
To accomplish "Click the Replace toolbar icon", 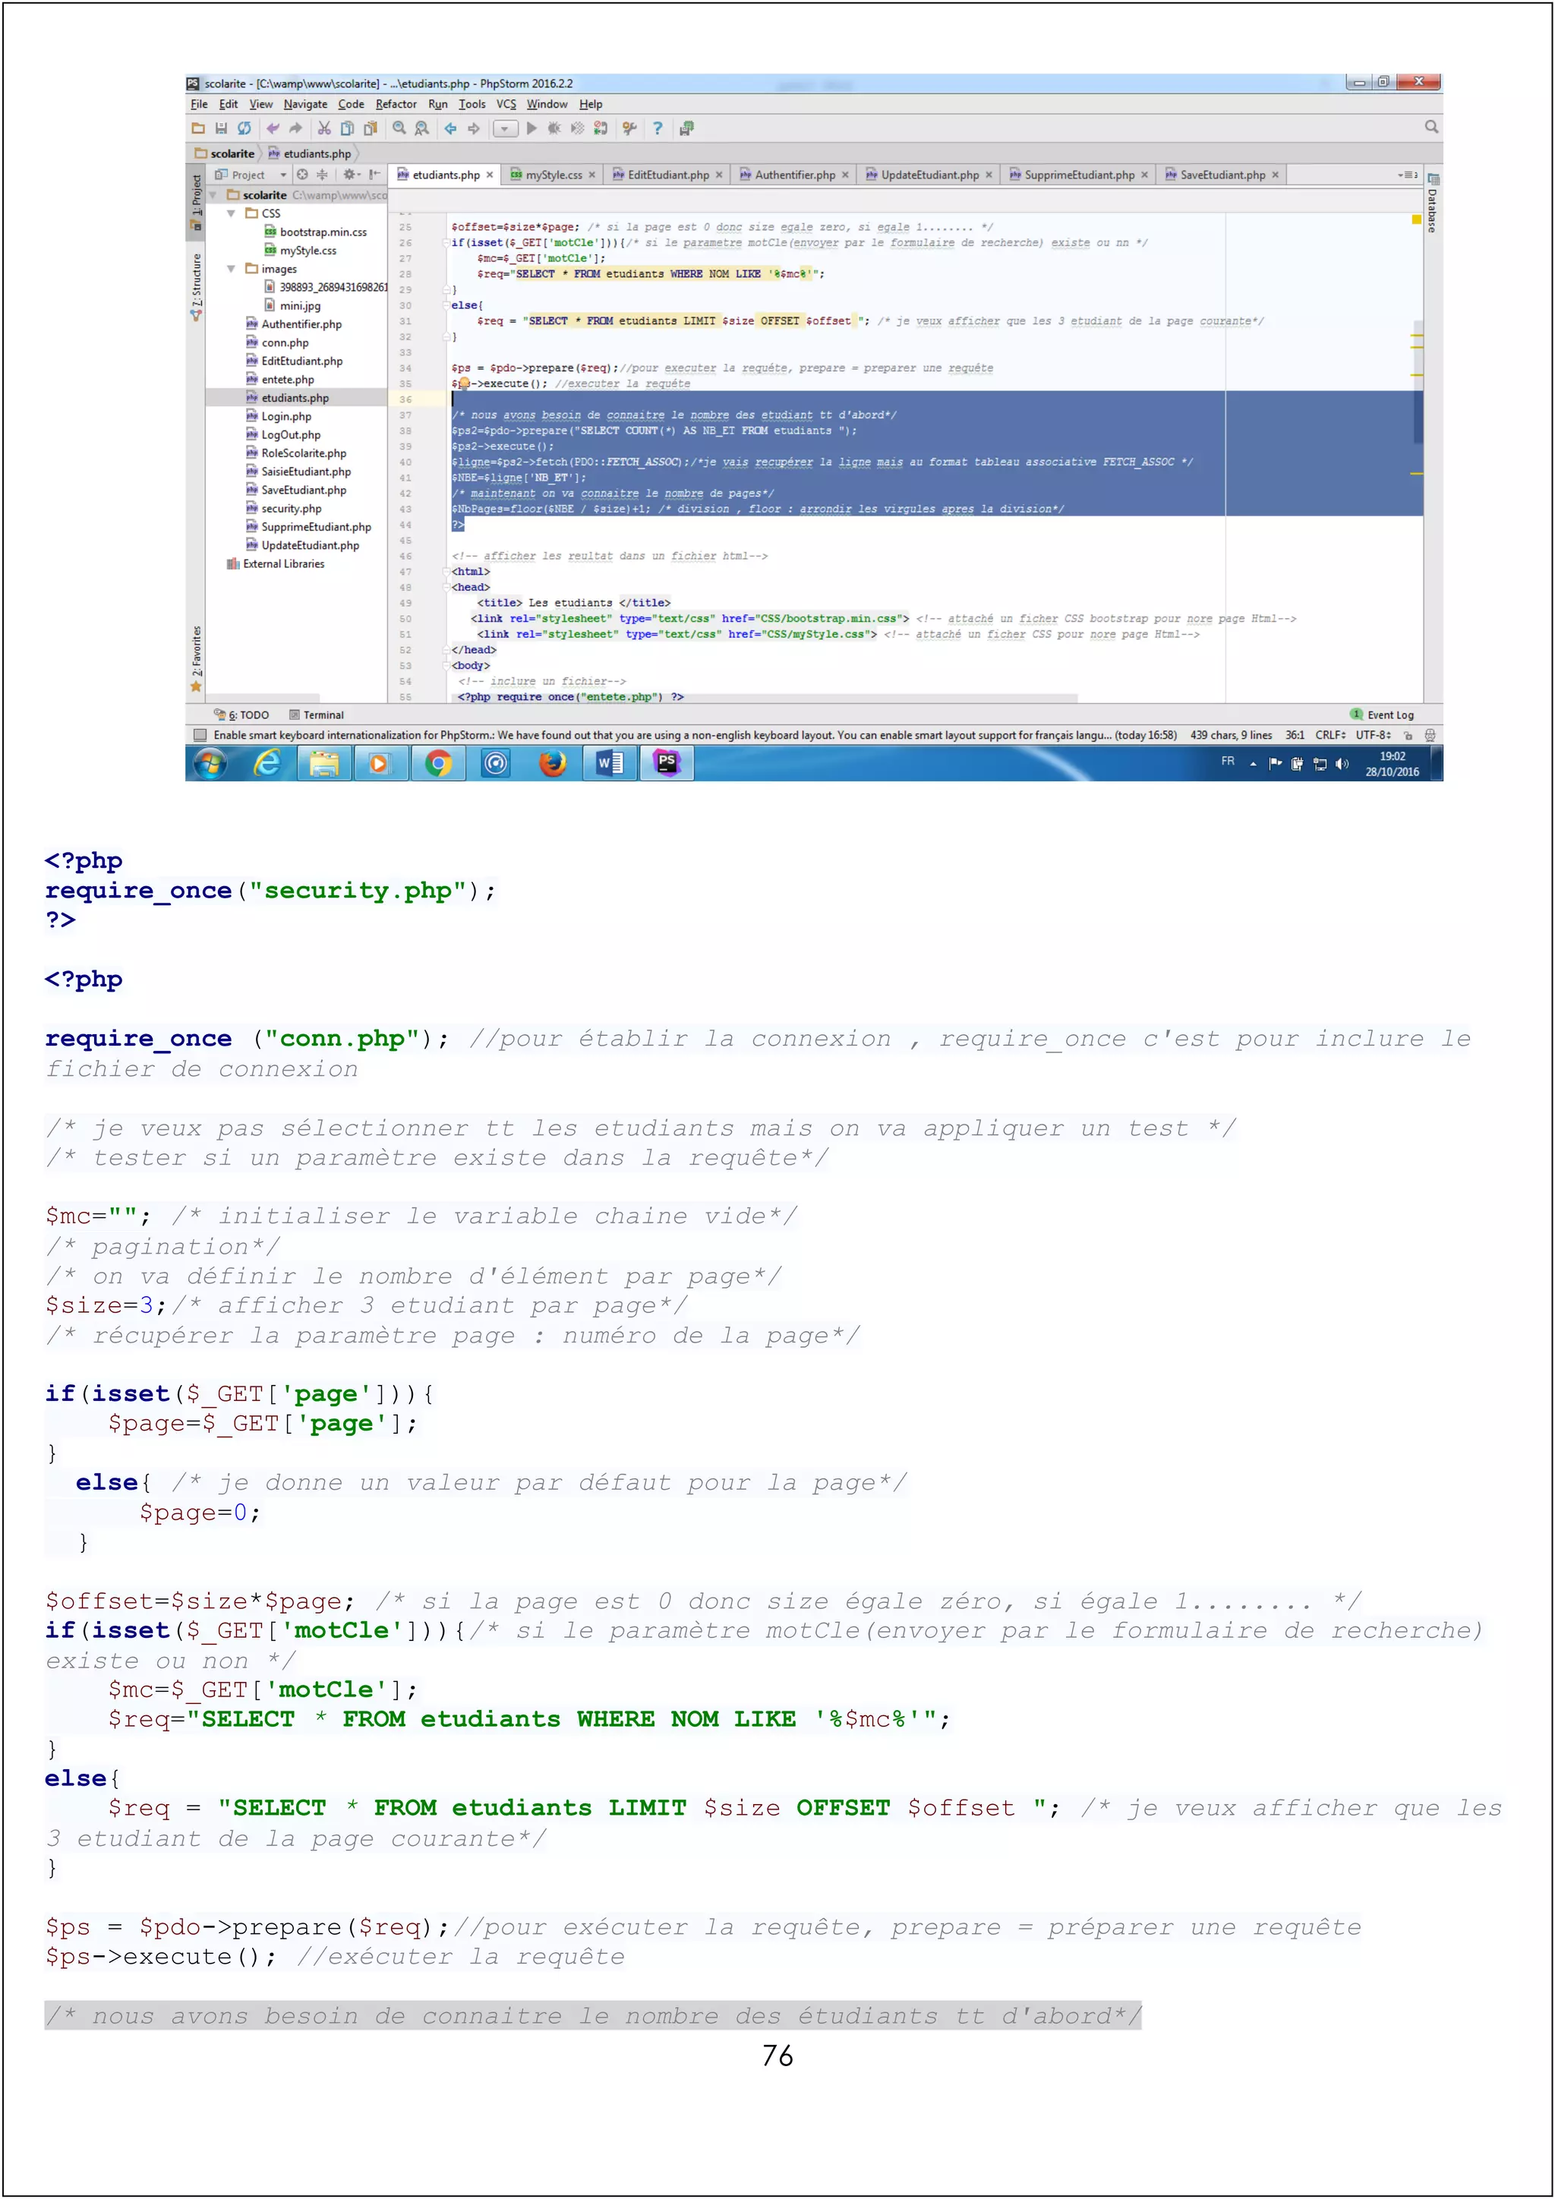I will coord(421,128).
